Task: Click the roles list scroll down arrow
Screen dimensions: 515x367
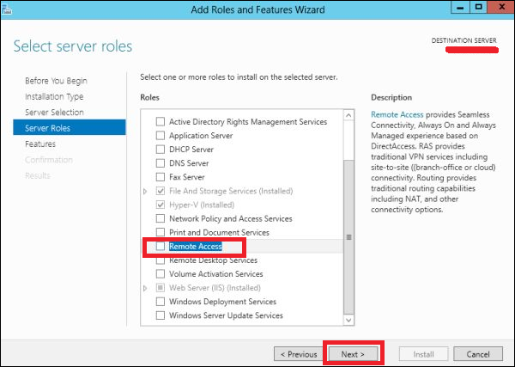Action: pos(348,320)
